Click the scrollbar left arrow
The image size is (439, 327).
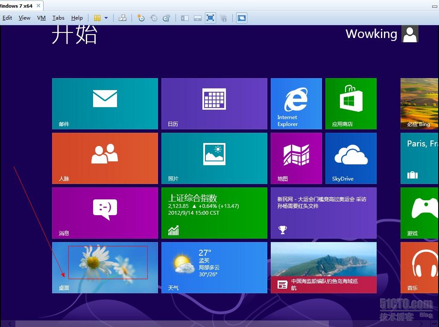tap(9, 324)
